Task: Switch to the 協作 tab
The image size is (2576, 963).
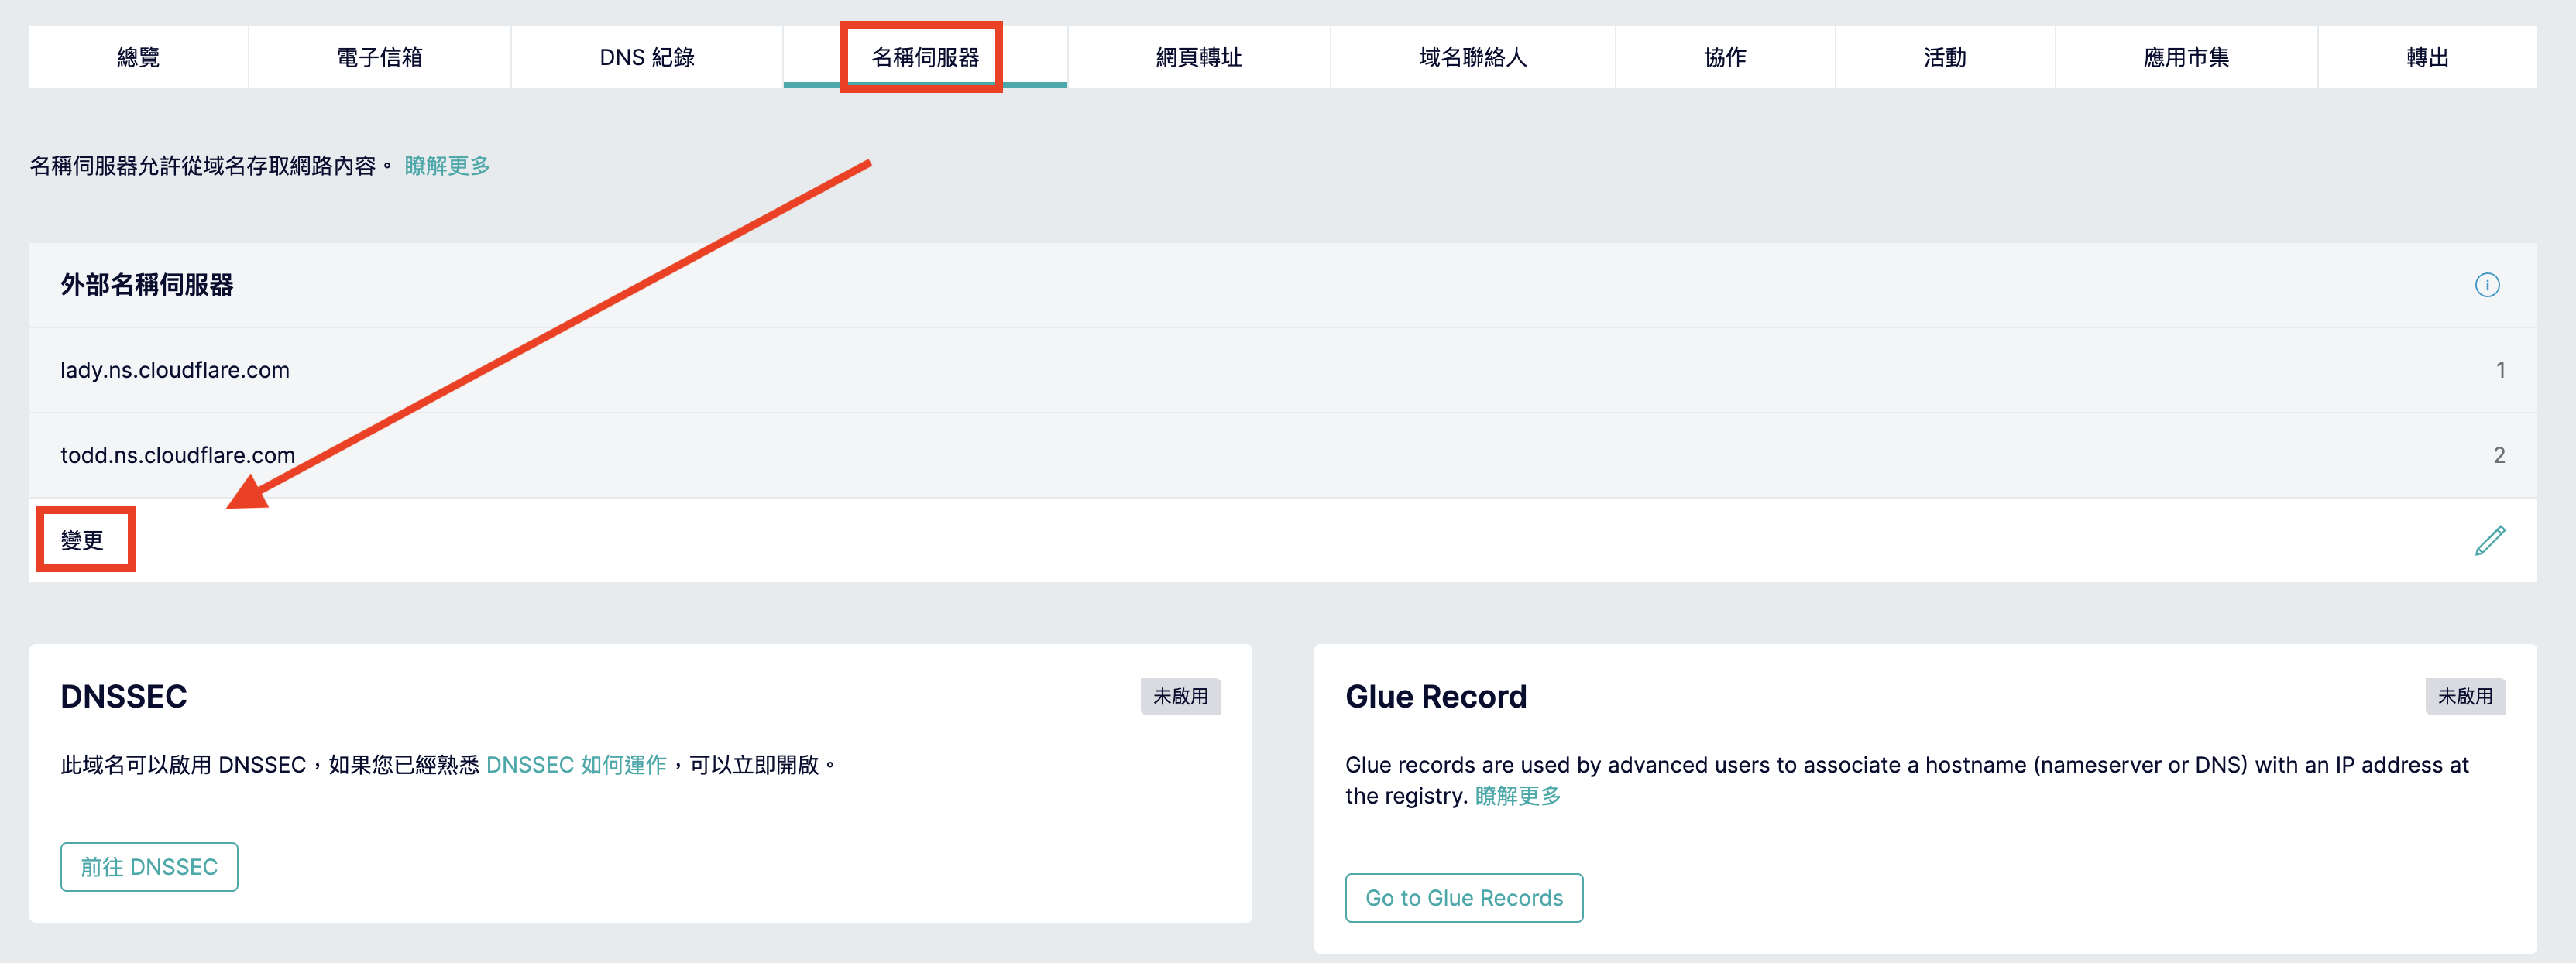Action: click(x=1724, y=58)
